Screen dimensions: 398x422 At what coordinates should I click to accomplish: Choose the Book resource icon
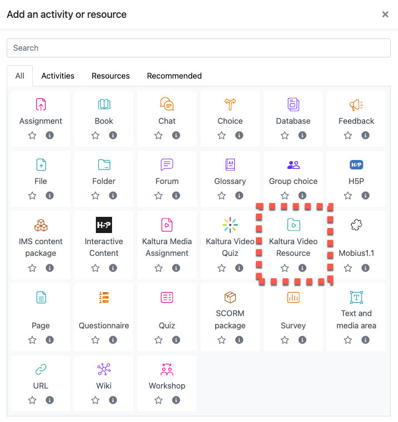104,104
